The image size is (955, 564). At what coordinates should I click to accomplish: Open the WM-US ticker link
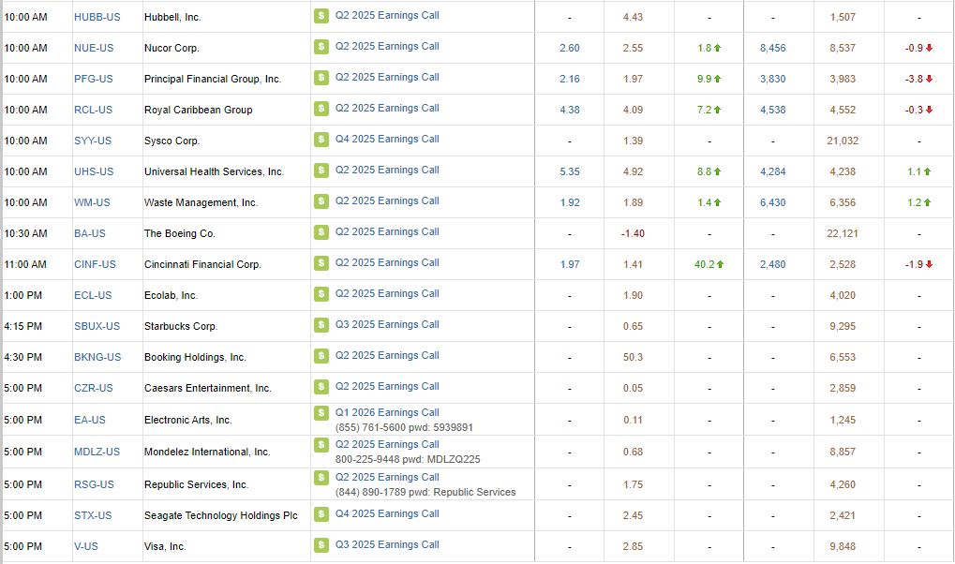[x=92, y=202]
